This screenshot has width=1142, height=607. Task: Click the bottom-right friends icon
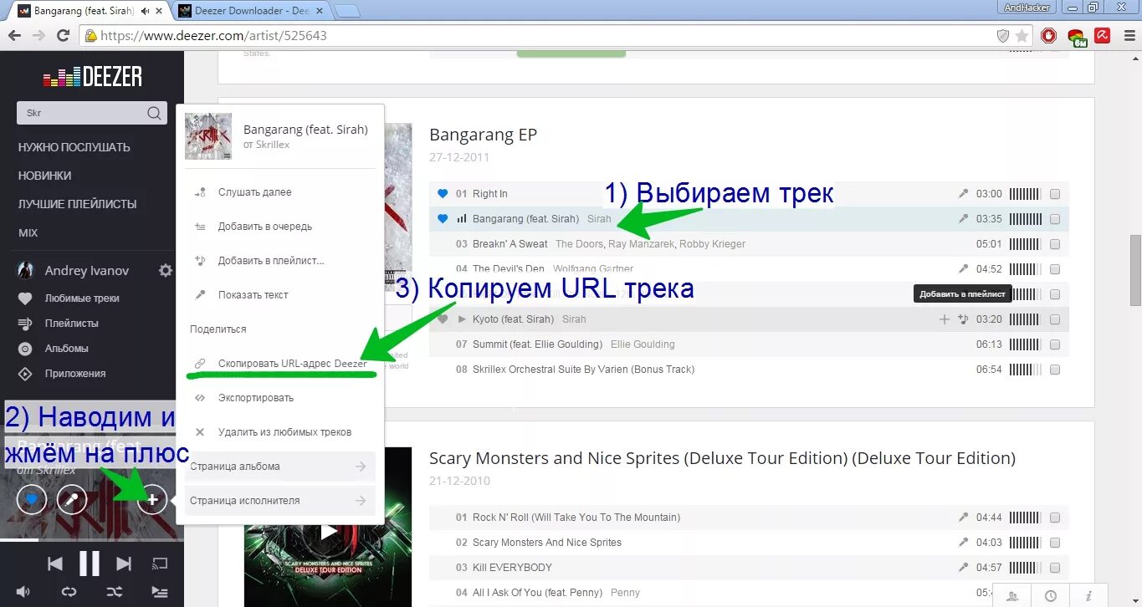1012,596
